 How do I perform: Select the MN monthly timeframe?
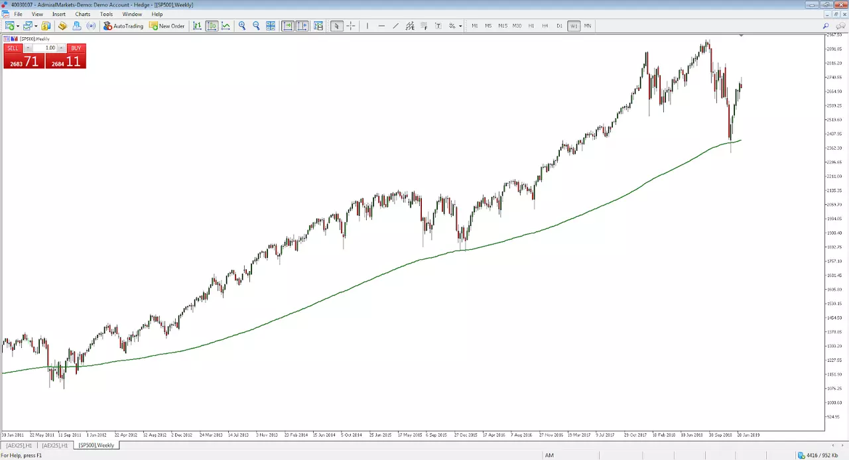pyautogui.click(x=588, y=26)
